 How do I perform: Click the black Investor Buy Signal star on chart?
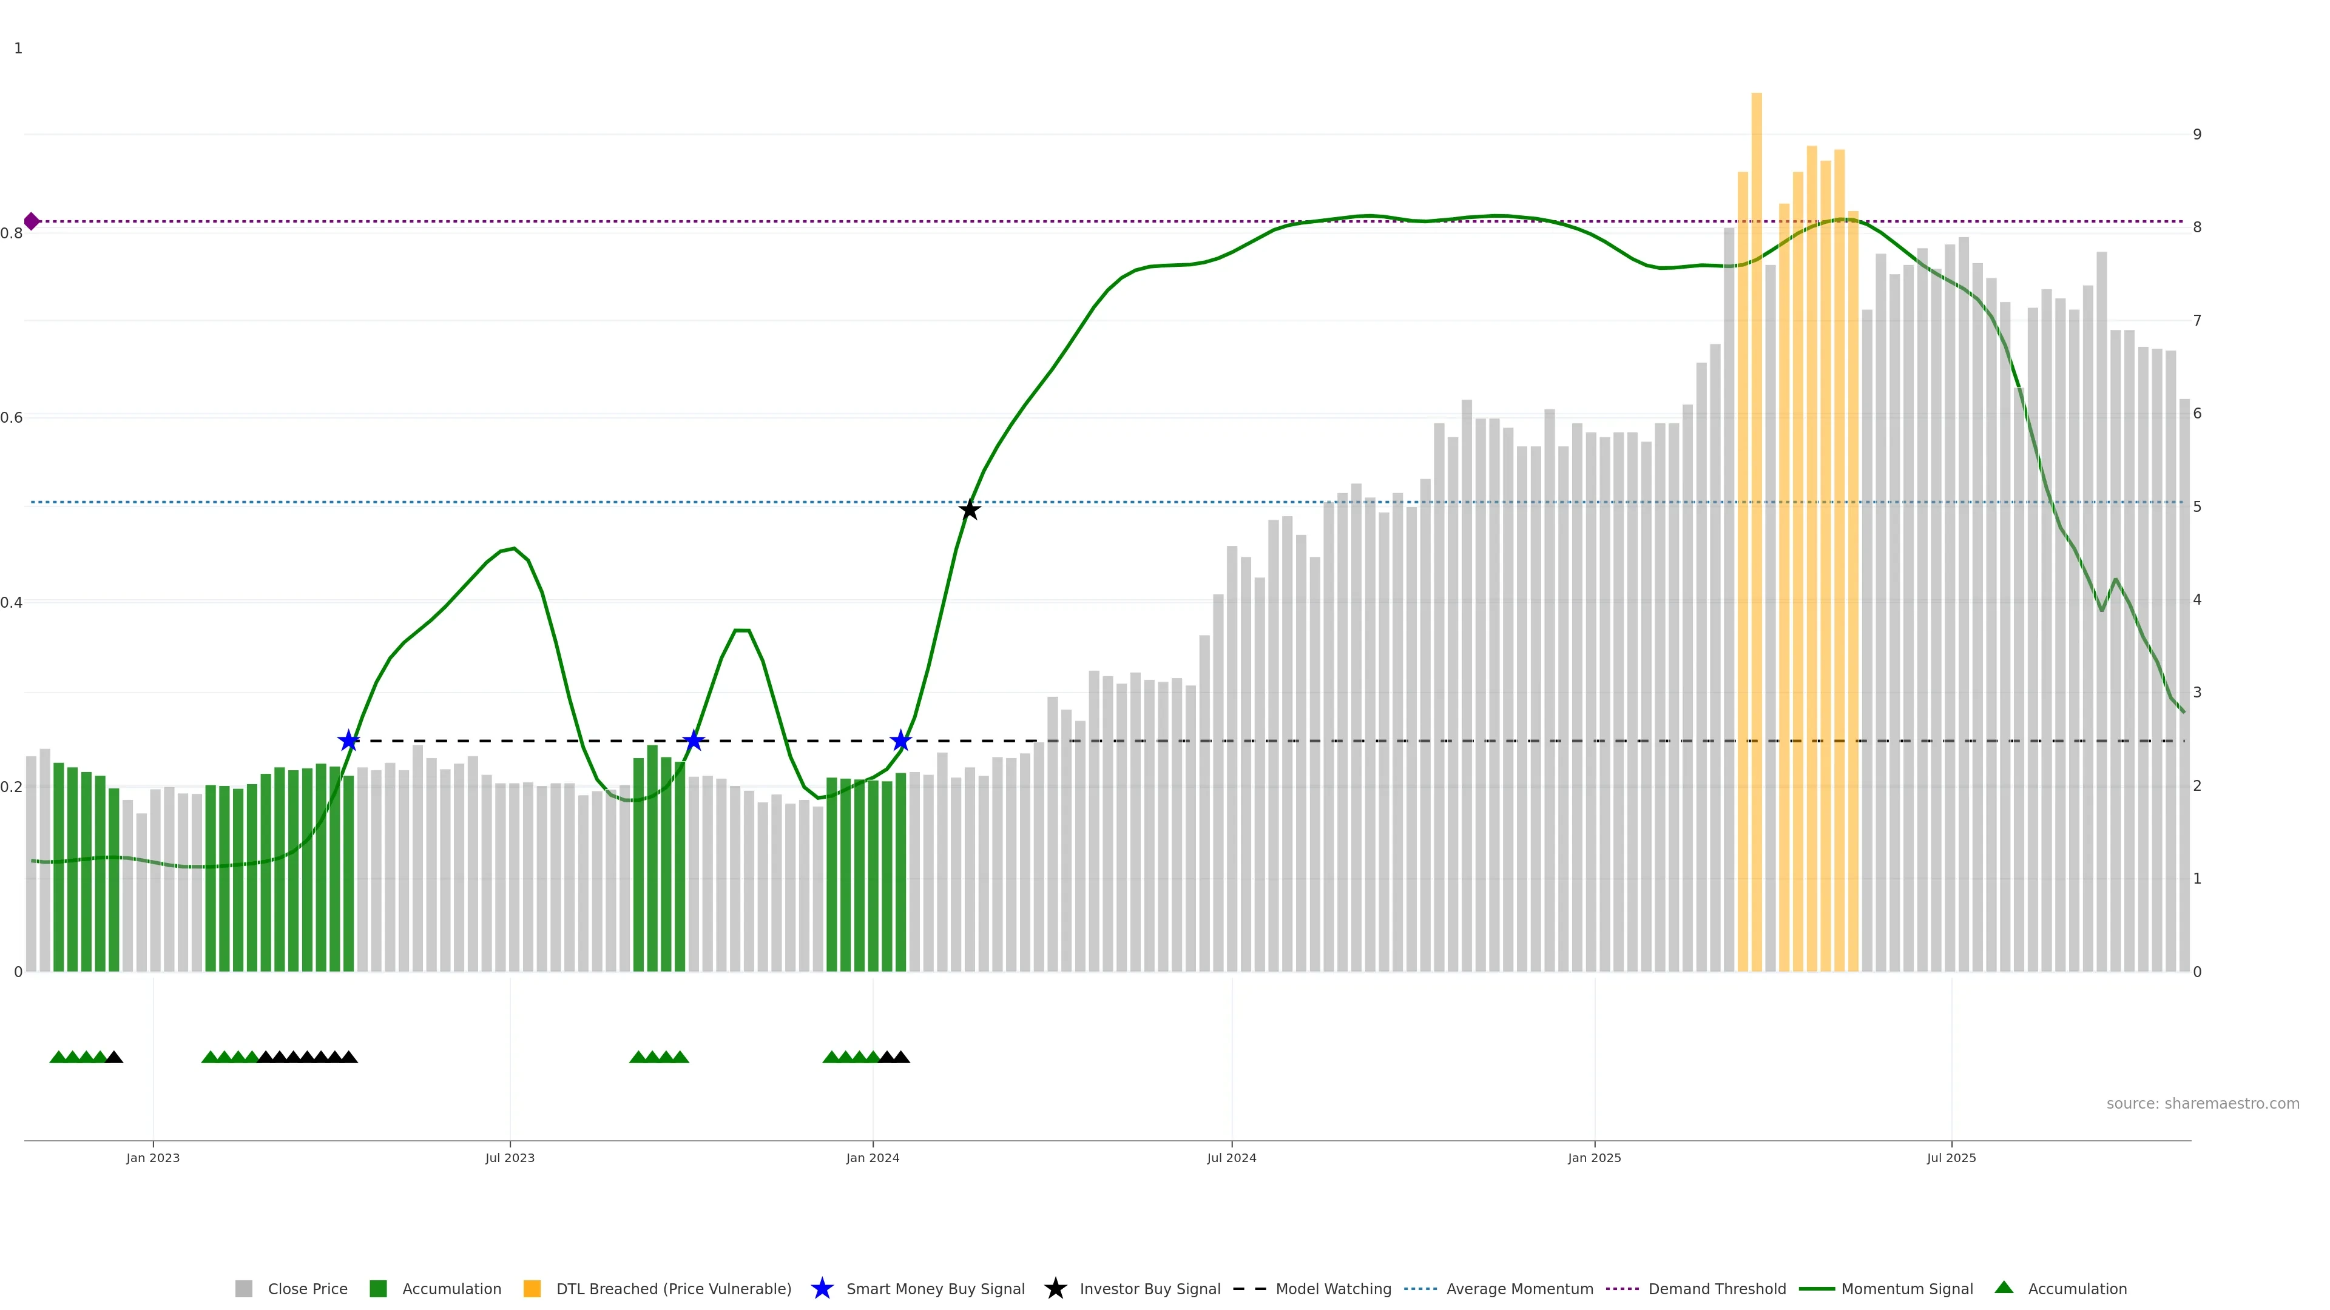969,511
